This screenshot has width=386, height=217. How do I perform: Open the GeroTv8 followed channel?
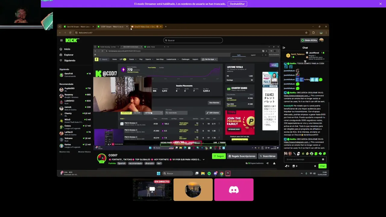click(75, 75)
